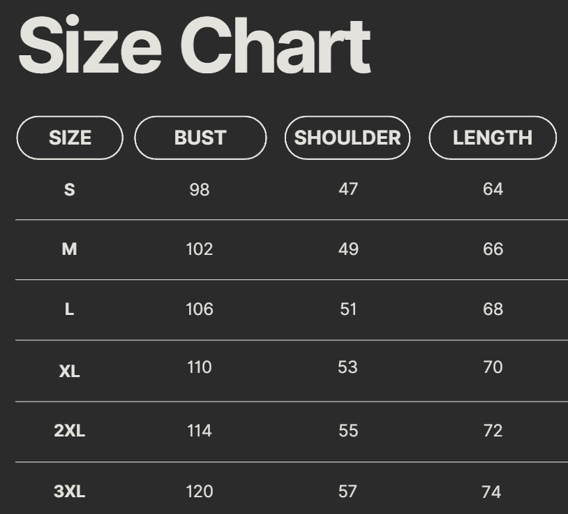Screen dimensions: 568x514
Task: Click the SIZE column header pill
Action: point(70,138)
